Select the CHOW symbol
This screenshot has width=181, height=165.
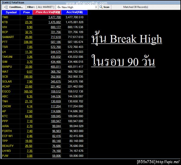click(x=6, y=106)
